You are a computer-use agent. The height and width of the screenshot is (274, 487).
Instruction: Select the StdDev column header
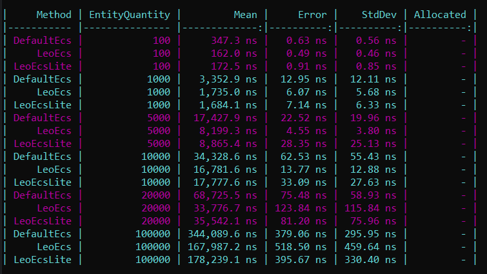click(379, 15)
